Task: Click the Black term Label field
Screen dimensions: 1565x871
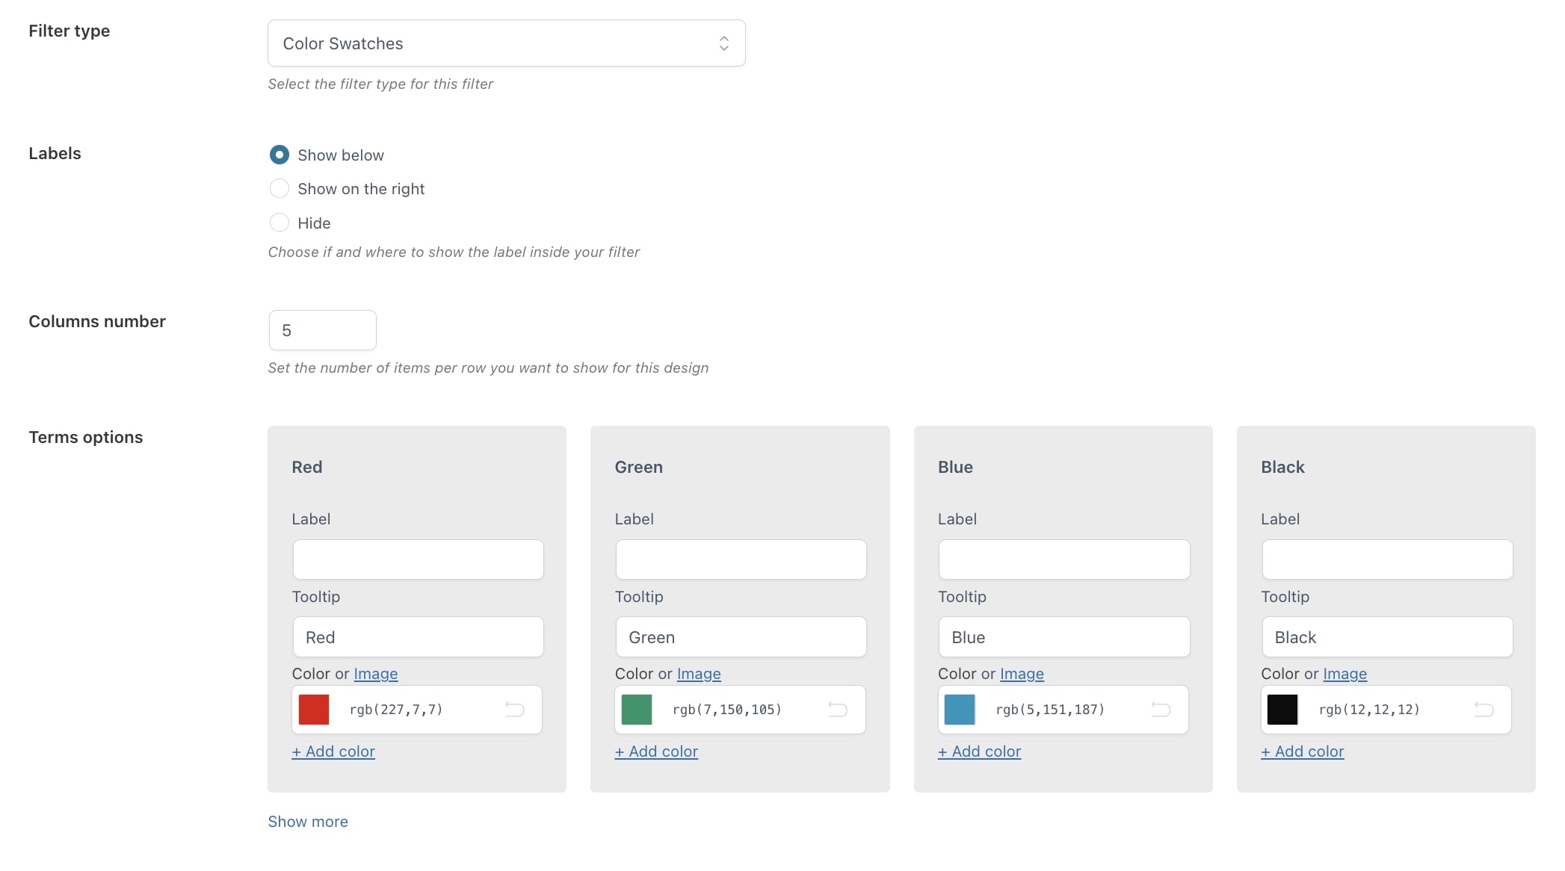Action: point(1387,560)
